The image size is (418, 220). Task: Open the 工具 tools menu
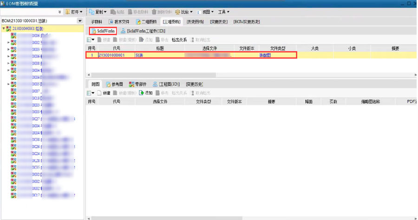pyautogui.click(x=224, y=12)
